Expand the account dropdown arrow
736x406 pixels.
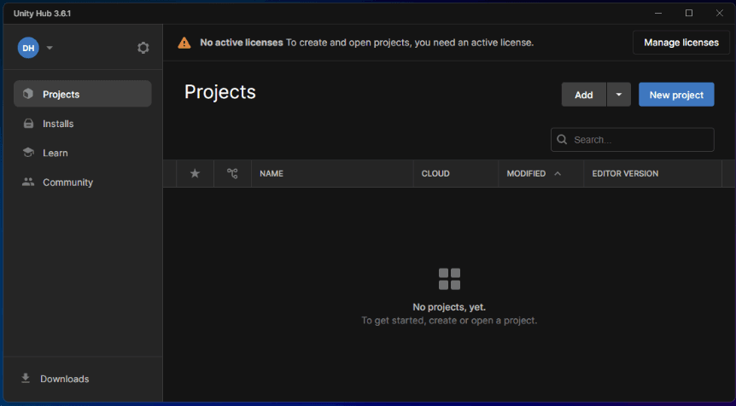[x=50, y=48]
